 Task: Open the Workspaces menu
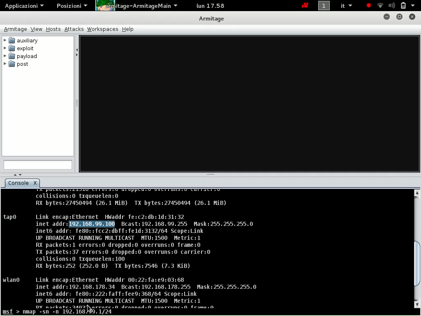tap(102, 29)
